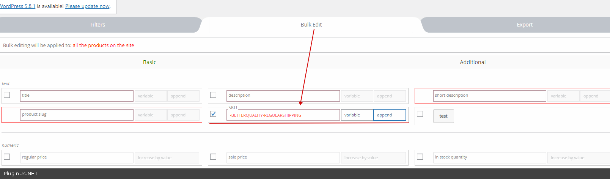Viewport: 610px width, 179px height.
Task: Click into the SKU text field
Action: point(283,115)
